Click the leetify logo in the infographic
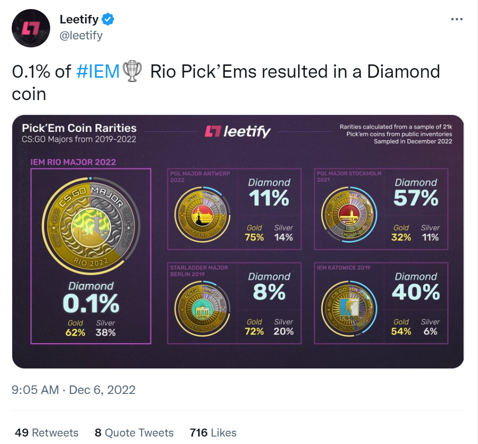The height and width of the screenshot is (444, 478). [x=237, y=131]
